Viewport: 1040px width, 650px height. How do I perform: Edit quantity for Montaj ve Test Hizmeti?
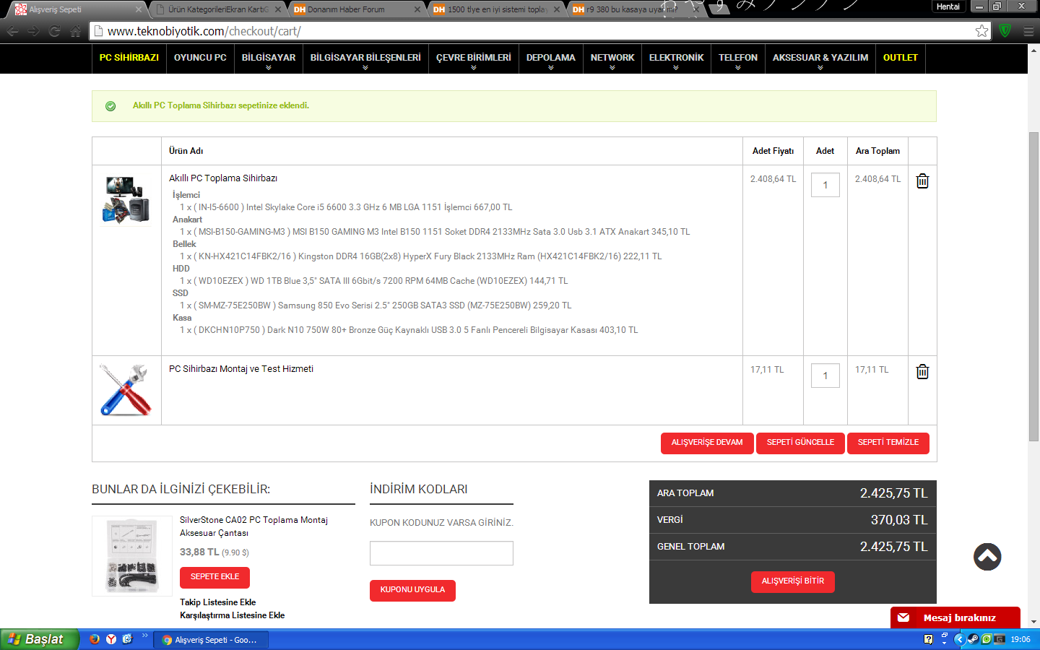825,376
